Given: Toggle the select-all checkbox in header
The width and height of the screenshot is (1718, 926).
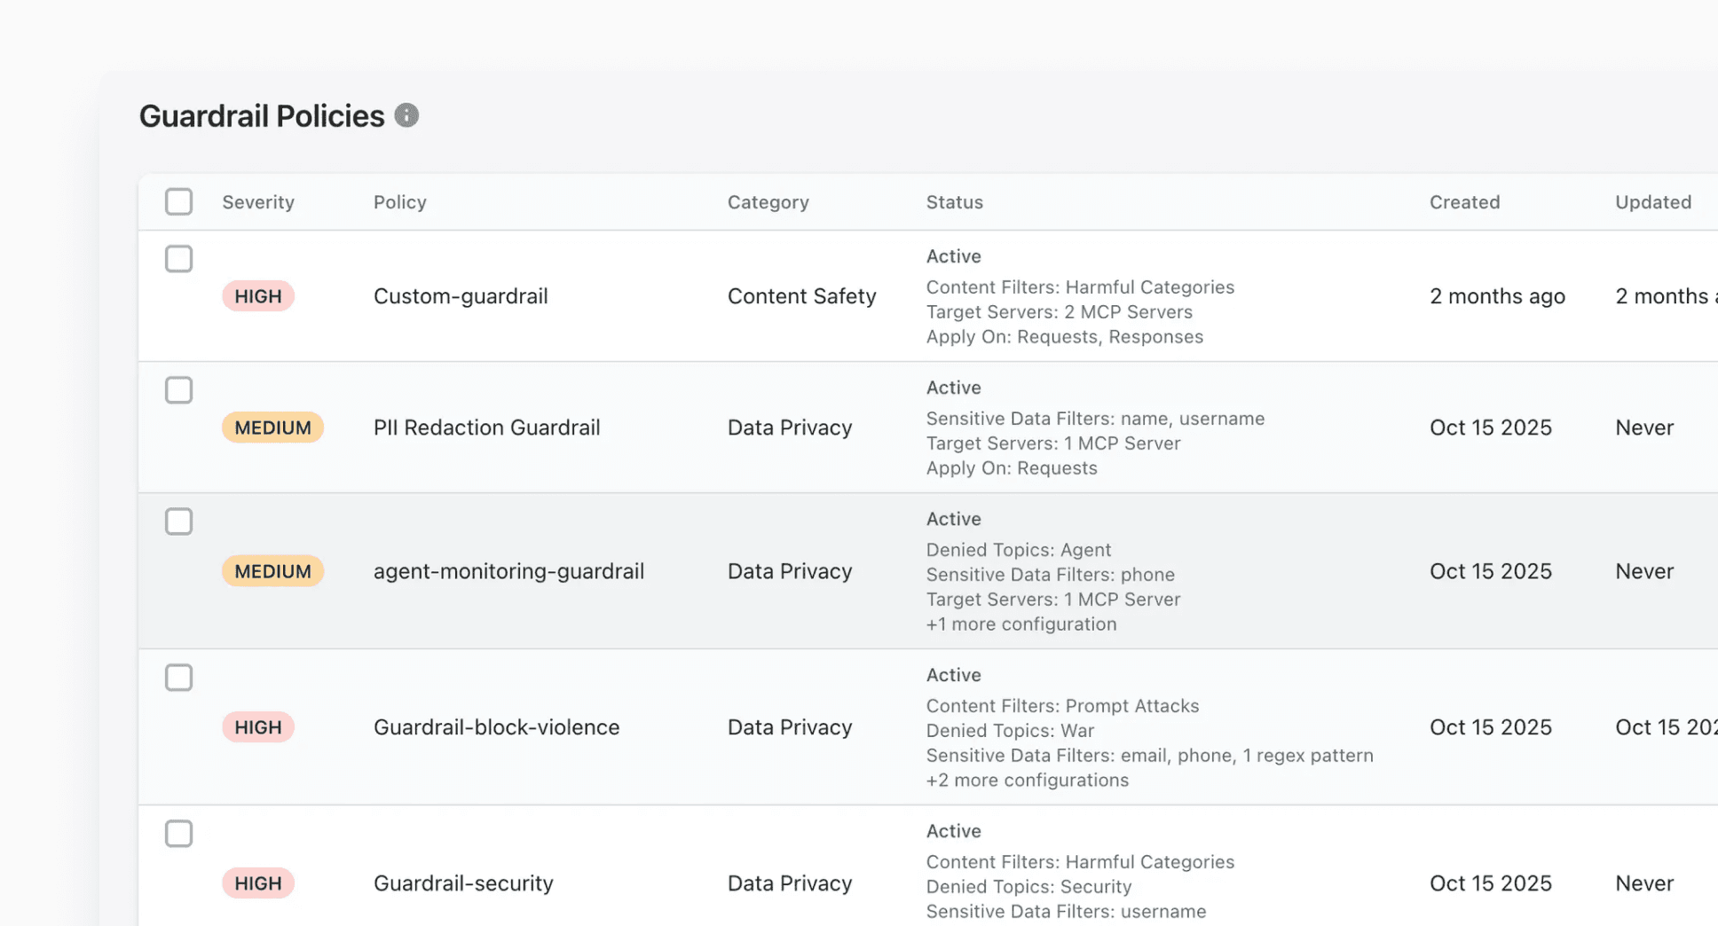Looking at the screenshot, I should (178, 201).
